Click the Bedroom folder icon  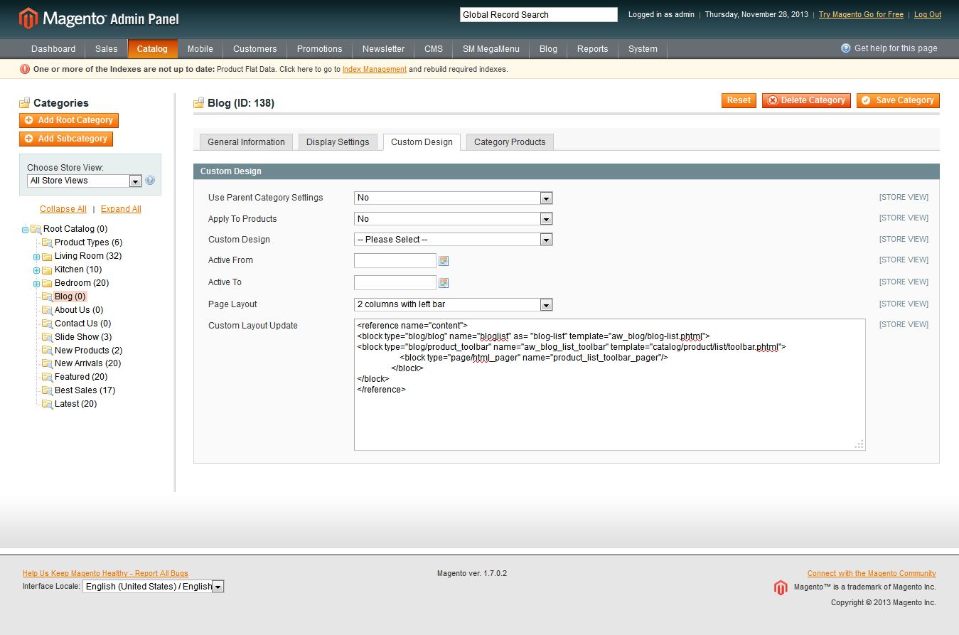point(47,283)
